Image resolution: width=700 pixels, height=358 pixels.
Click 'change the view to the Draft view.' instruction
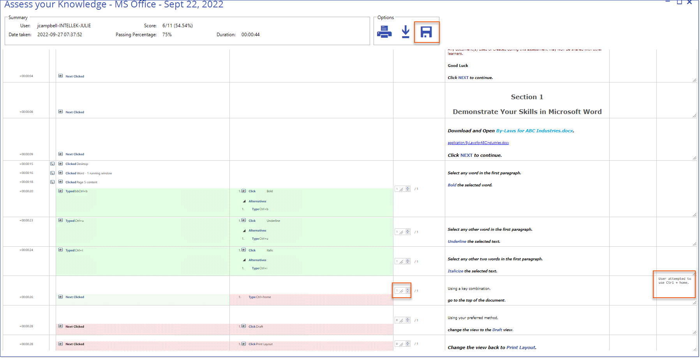[480, 330]
